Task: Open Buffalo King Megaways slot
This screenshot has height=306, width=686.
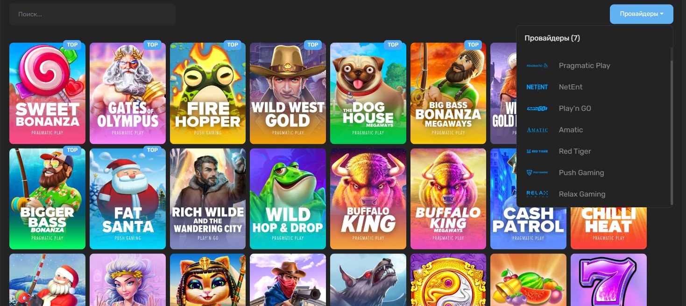Action: pos(448,199)
